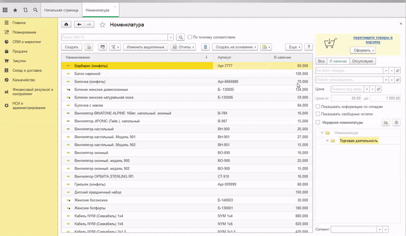406x236 pixels.
Task: Toggle Иерархия номенклатуры checkbox
Action: coord(318,122)
